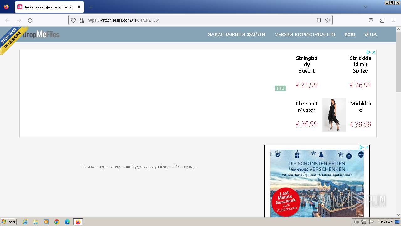Go back to previous page
Image resolution: width=401 pixels, height=226 pixels.
pos(8,20)
